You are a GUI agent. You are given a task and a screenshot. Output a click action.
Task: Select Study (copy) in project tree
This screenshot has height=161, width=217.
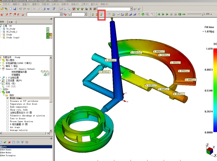(13, 37)
